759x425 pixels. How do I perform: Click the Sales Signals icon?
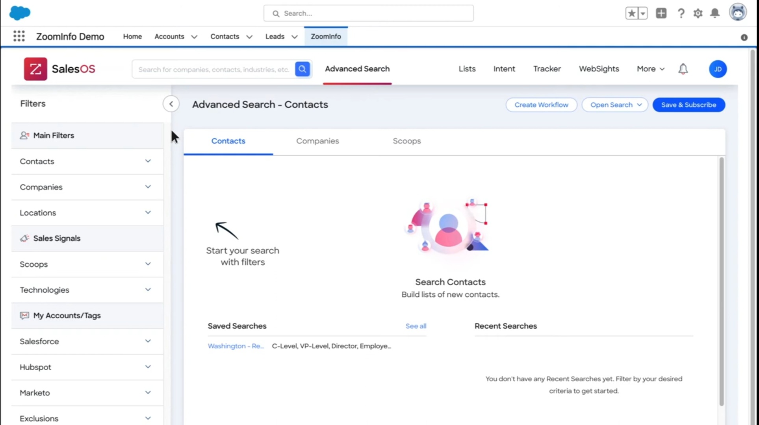(24, 238)
